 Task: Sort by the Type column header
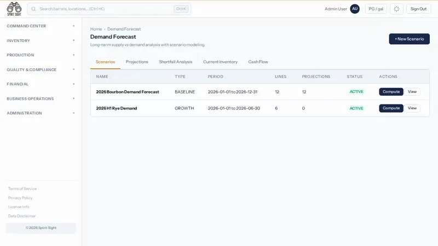point(180,77)
